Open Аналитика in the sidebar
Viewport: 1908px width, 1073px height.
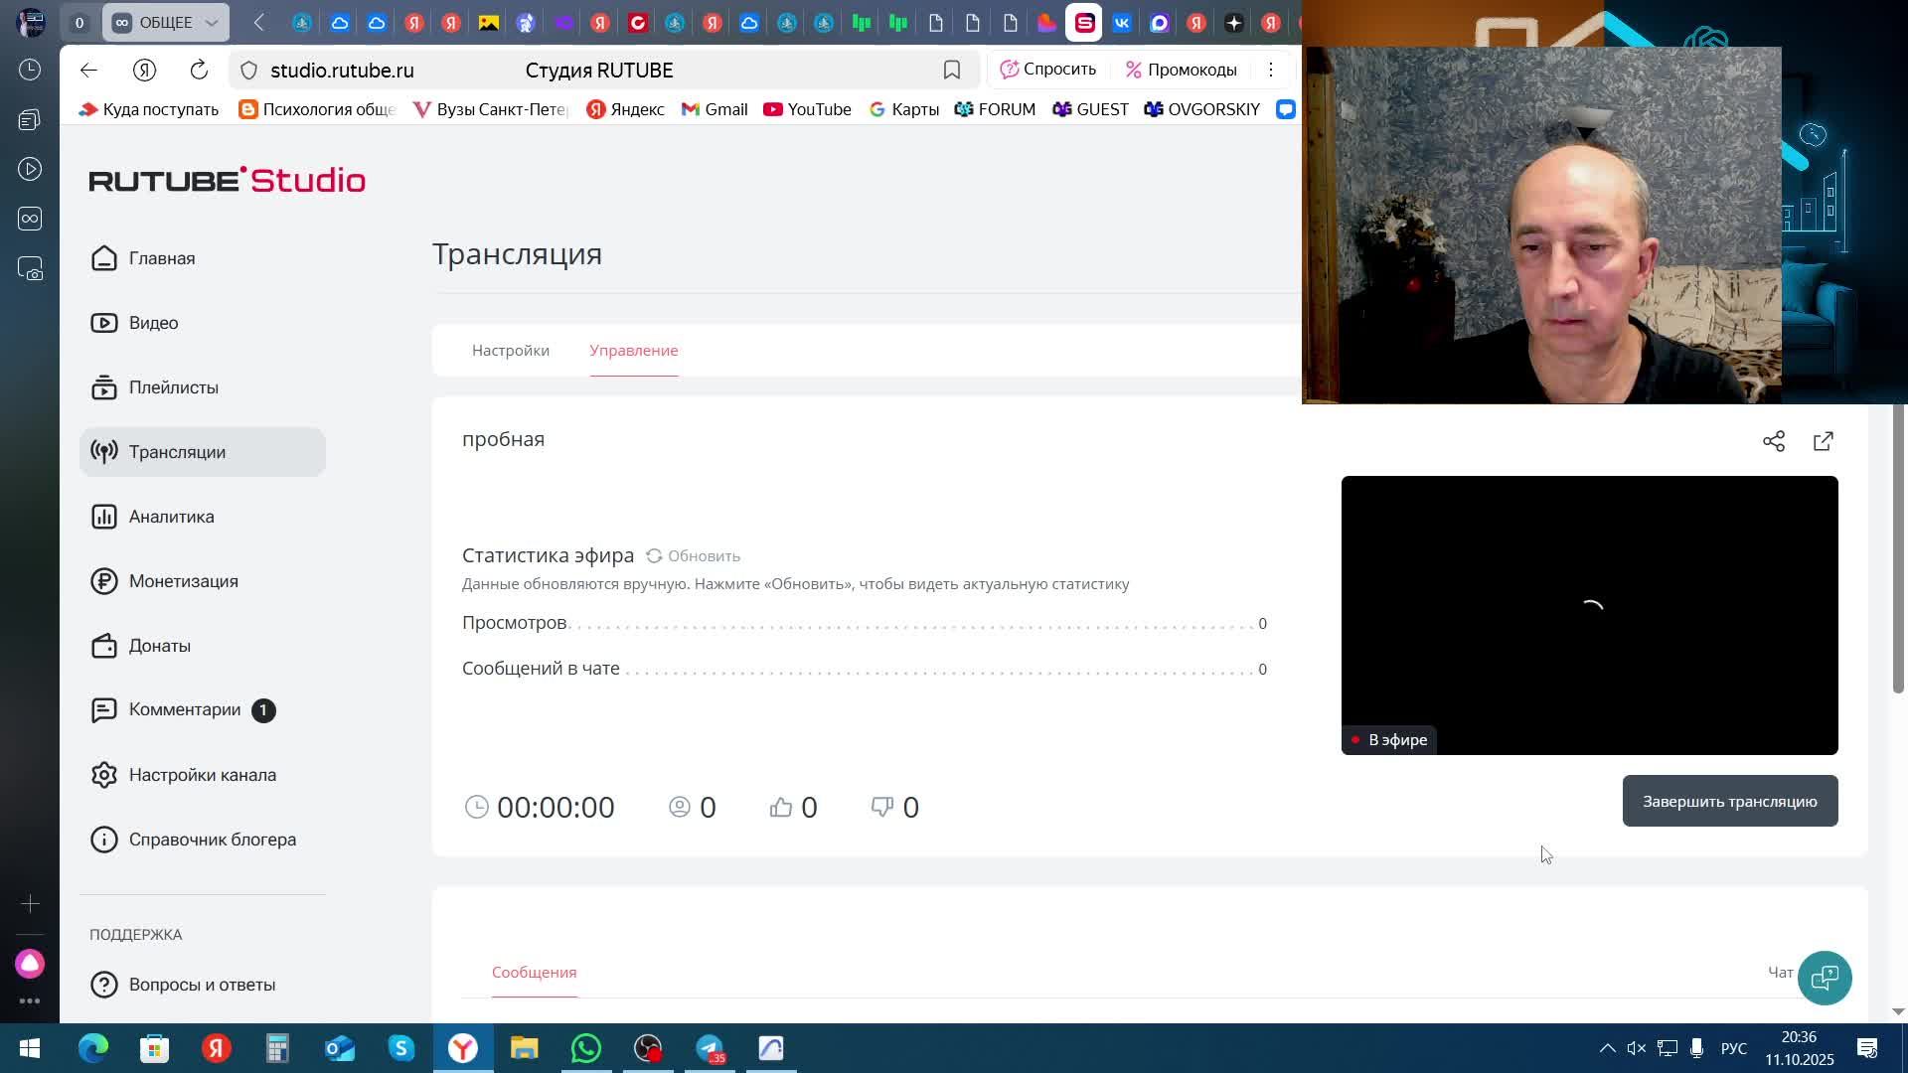click(x=171, y=517)
